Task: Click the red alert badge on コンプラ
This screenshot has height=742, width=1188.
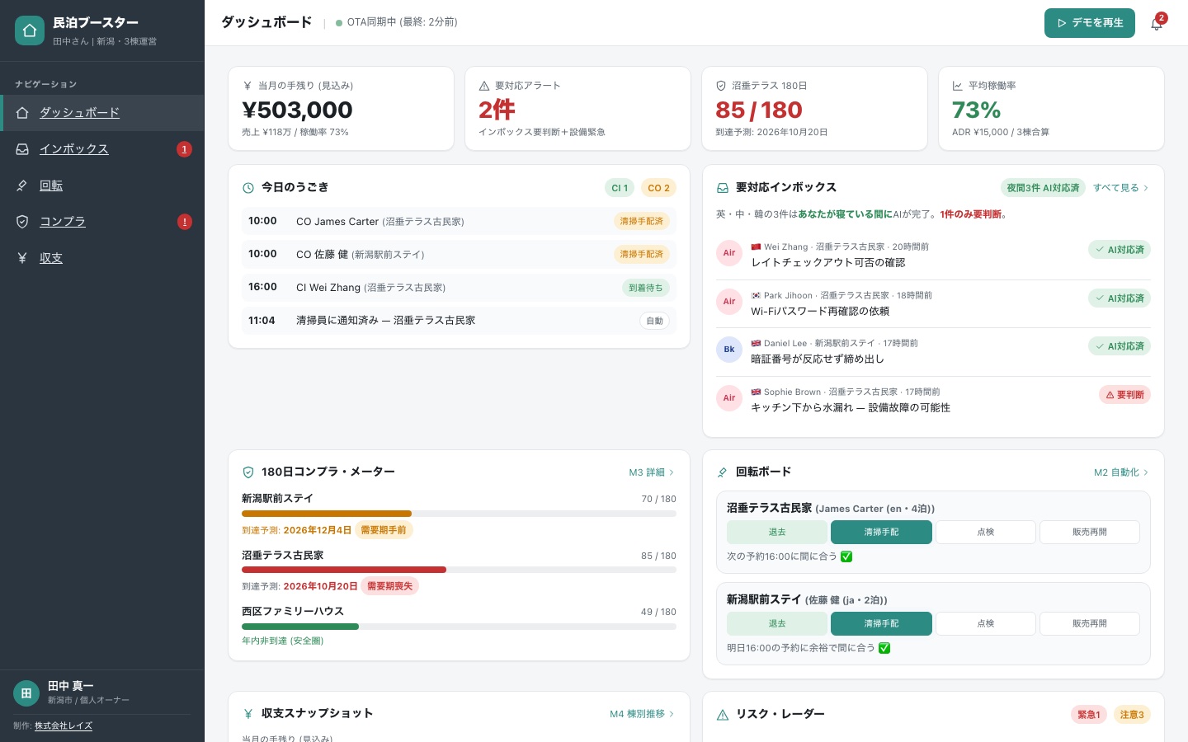Action: coord(184,222)
